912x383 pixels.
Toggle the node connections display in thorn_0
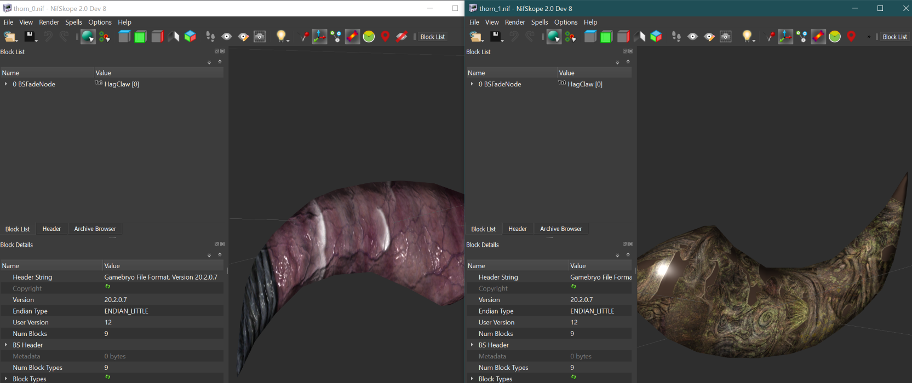pos(336,37)
